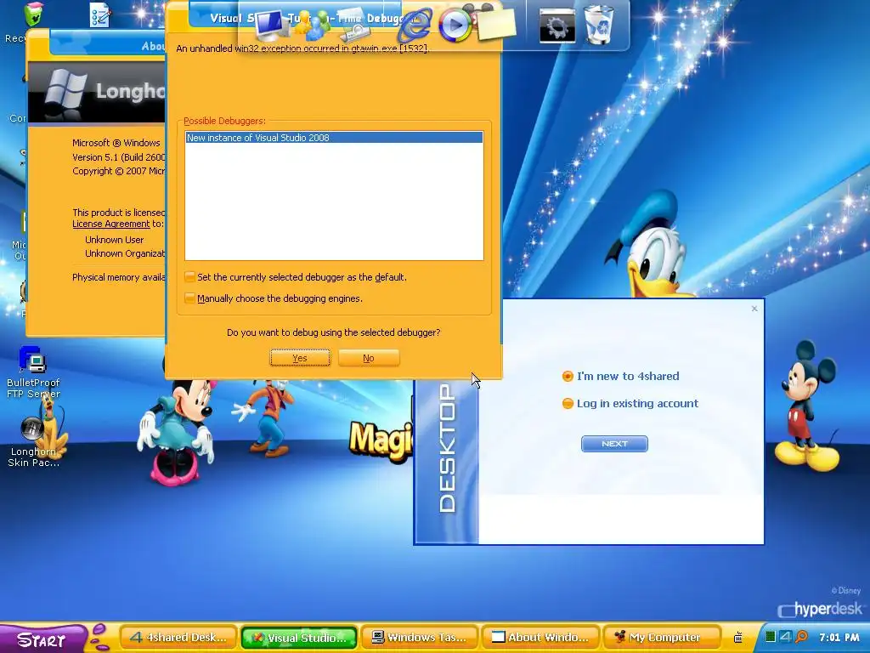Open the Messenger people icon in the dock

(313, 25)
